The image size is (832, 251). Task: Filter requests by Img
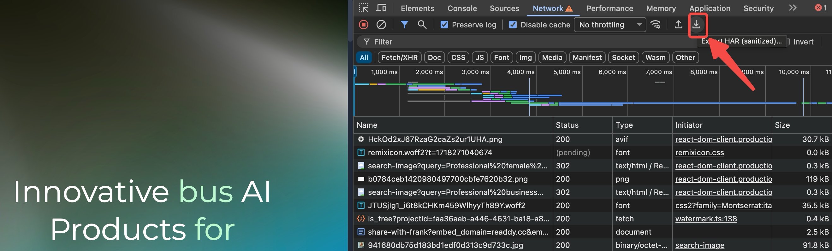coord(526,57)
